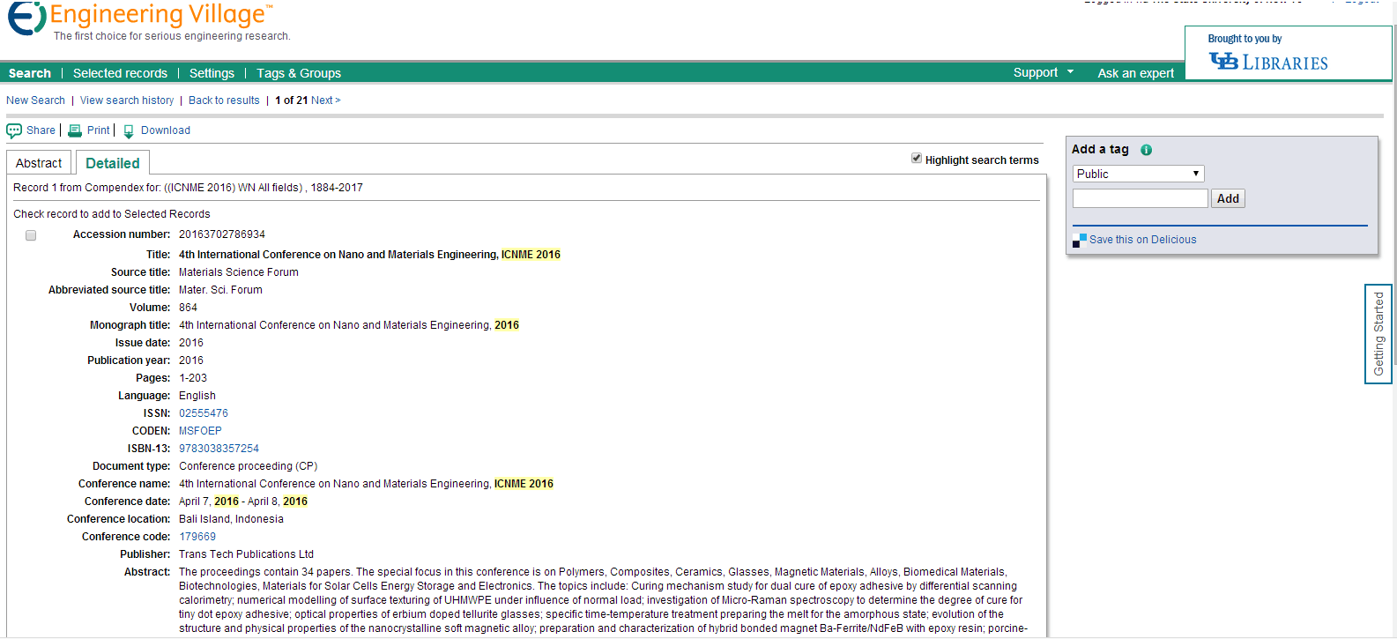The image size is (1397, 639).
Task: Click Document type Conference proceeding (CP)
Action: 248,466
